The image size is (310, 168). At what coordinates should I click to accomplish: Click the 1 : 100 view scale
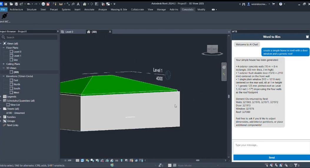(x=68, y=160)
